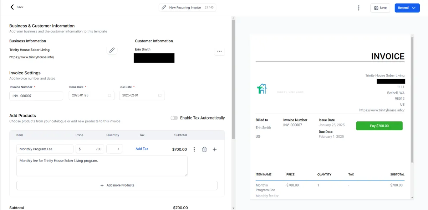Click the New Recurring Invoice title field
The image size is (428, 210).
[x=187, y=7]
